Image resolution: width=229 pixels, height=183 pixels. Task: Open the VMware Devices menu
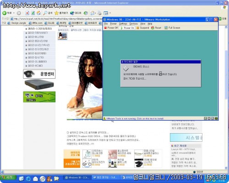[134, 24]
